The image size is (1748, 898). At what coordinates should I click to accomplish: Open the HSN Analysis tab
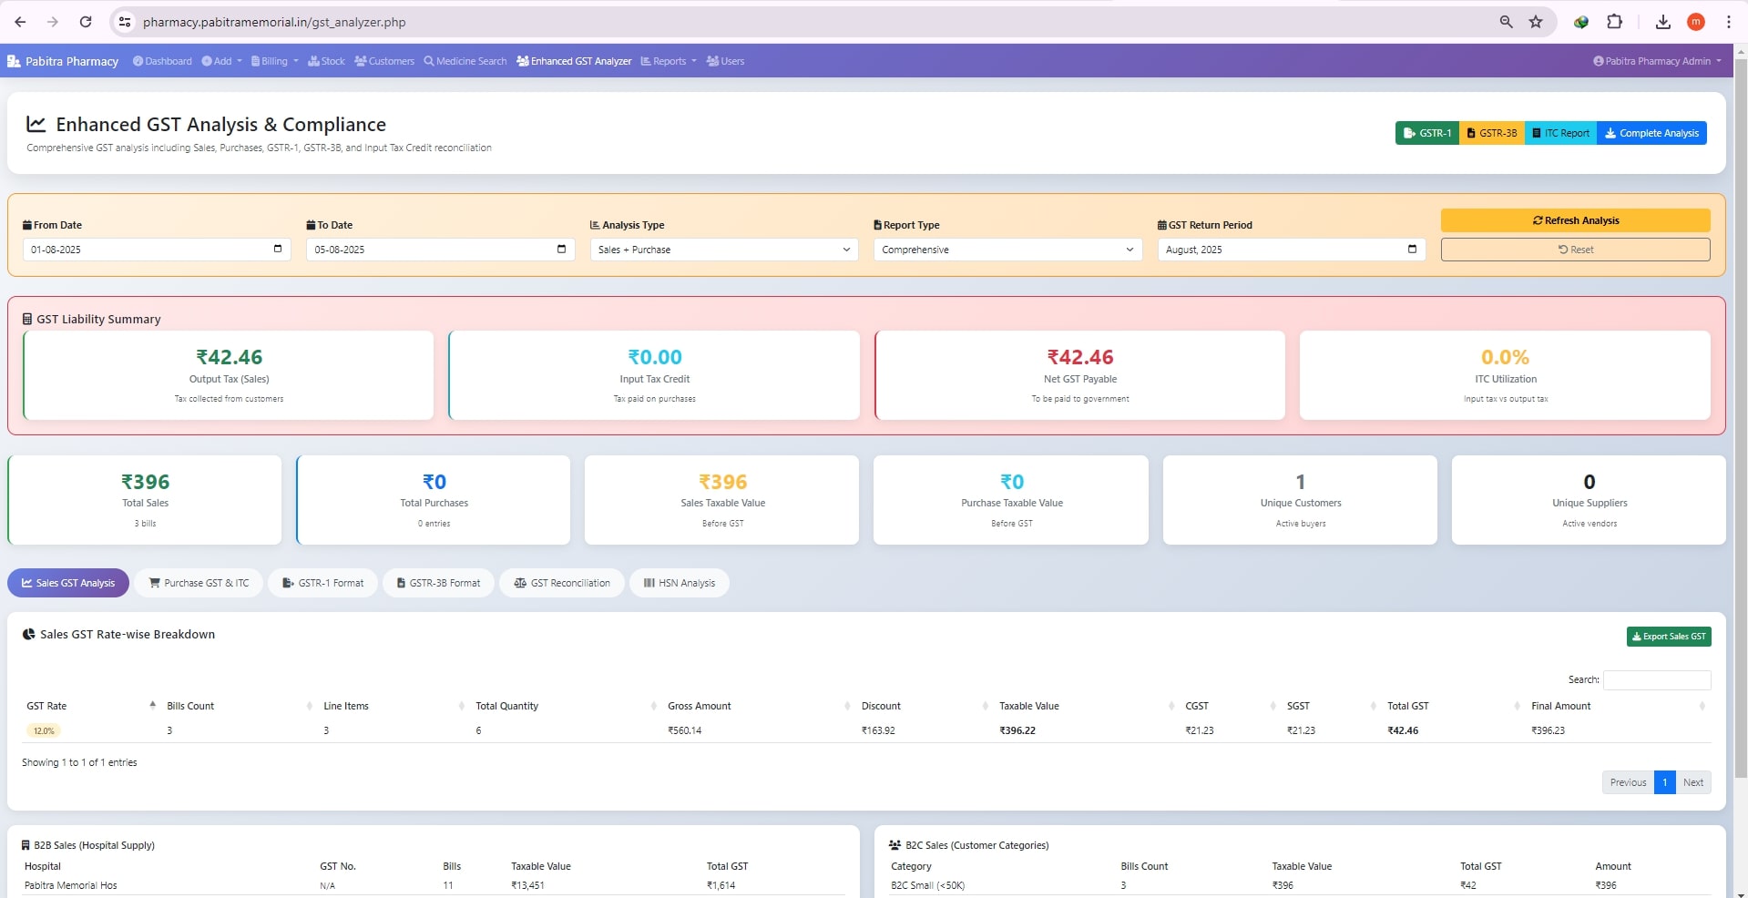(679, 583)
